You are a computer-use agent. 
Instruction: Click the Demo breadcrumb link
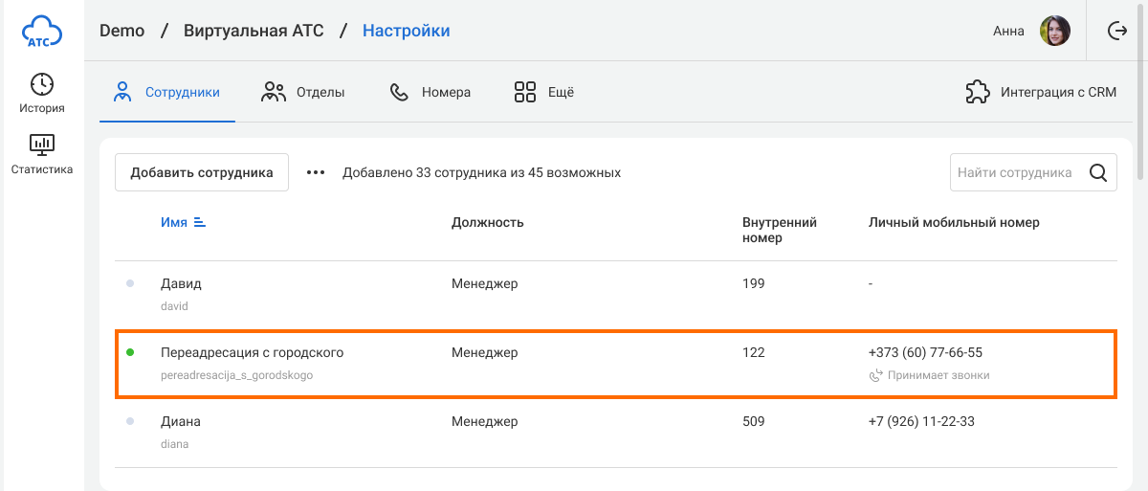(121, 31)
